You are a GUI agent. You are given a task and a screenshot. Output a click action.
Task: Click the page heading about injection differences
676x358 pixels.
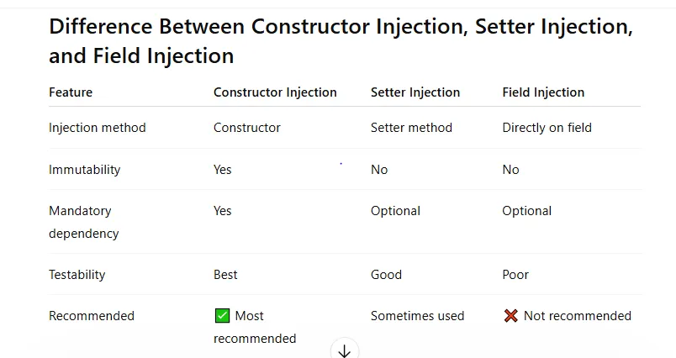tap(341, 41)
